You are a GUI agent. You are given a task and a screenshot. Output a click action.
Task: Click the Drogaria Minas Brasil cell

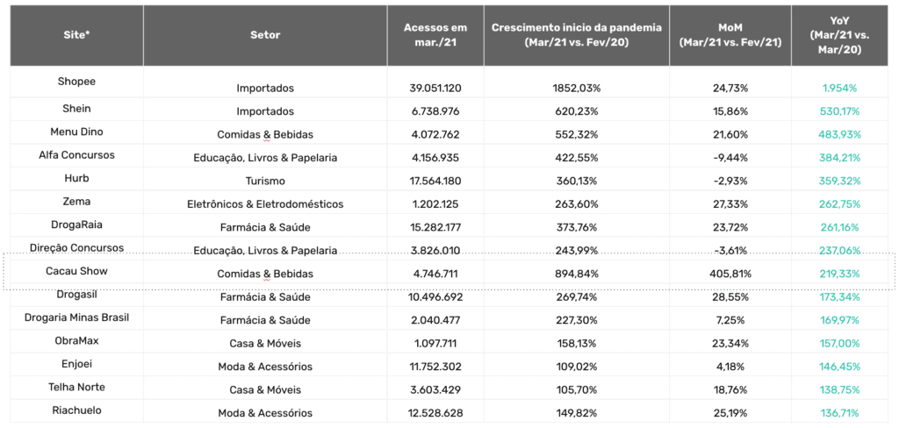76,317
